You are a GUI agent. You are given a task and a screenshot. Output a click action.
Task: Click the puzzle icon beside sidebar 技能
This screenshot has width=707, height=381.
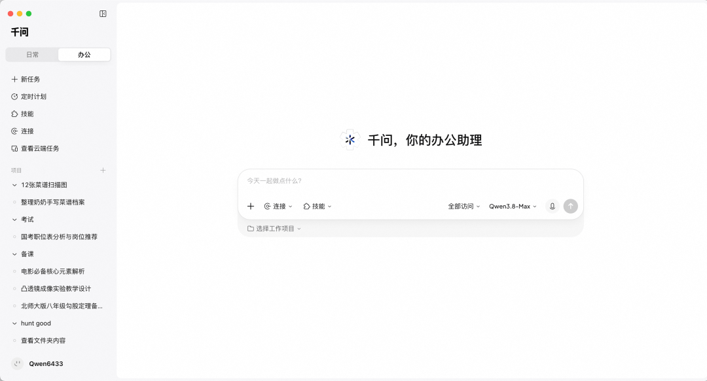point(14,114)
